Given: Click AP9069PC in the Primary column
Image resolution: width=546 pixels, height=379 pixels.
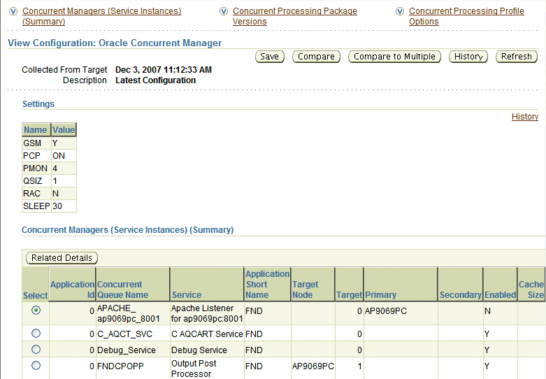Looking at the screenshot, I should point(385,311).
